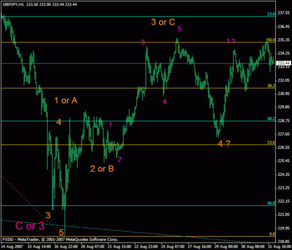Click the orange '3' label above 'C or 3'
The height and width of the screenshot is (250, 292).
point(48,215)
